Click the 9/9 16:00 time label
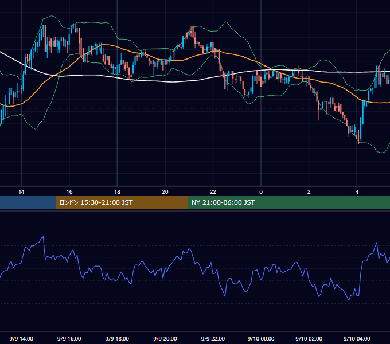390x344 pixels. click(x=69, y=338)
